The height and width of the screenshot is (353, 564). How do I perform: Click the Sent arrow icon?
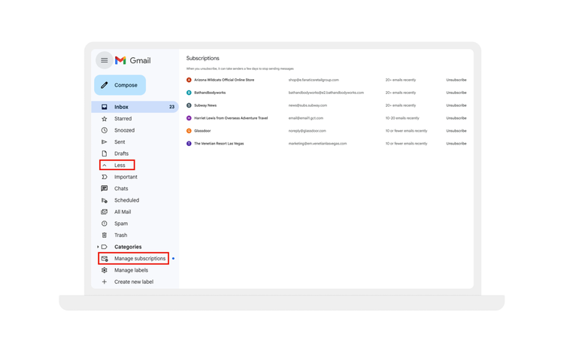point(105,142)
